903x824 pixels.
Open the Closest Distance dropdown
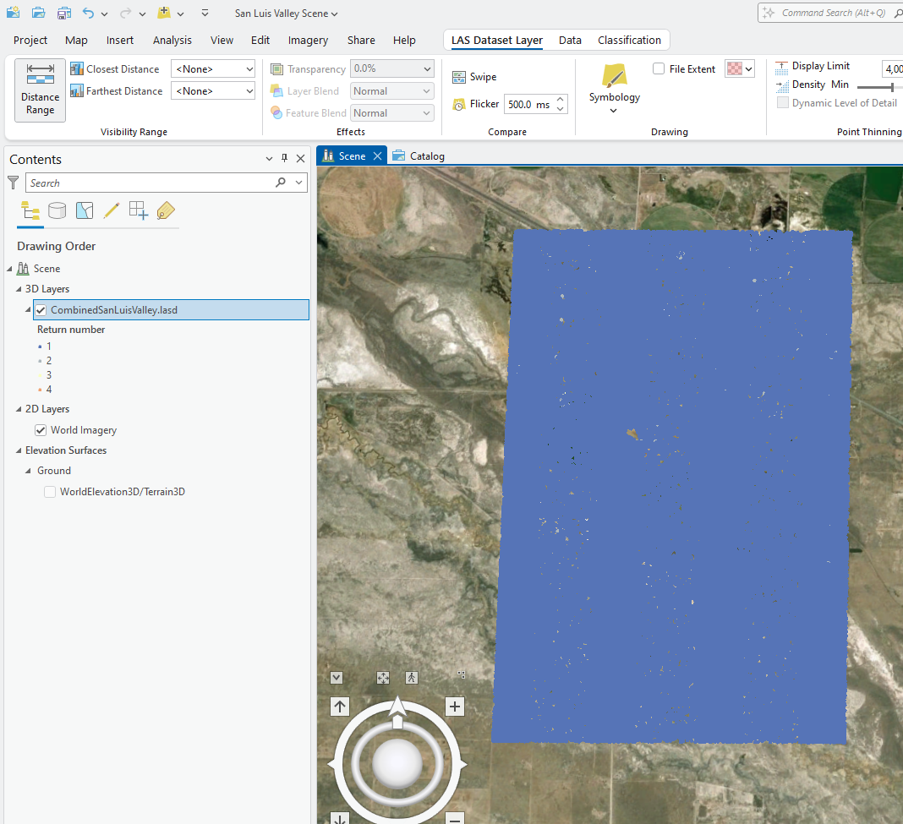point(213,69)
